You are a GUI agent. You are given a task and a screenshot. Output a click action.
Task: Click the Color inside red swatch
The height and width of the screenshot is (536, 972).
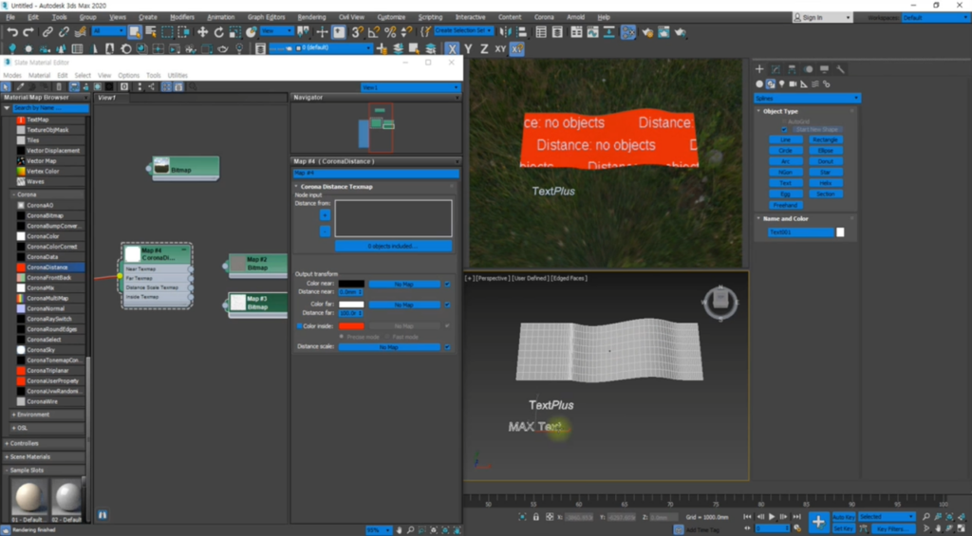(x=351, y=326)
